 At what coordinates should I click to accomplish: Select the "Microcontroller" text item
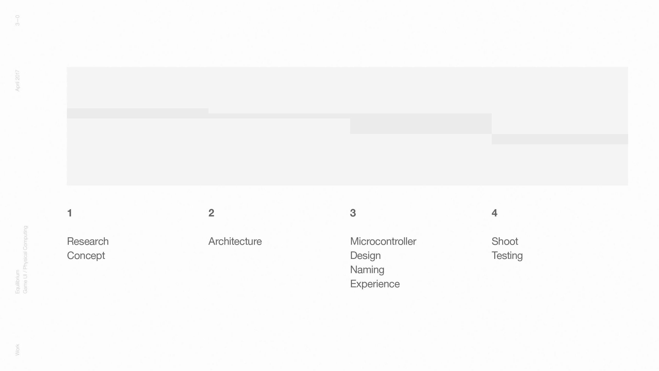pos(383,241)
